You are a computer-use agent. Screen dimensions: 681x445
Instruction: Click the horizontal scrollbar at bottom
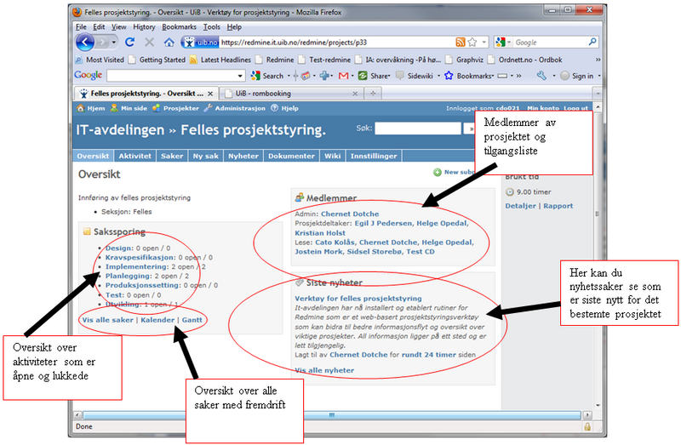click(x=332, y=415)
